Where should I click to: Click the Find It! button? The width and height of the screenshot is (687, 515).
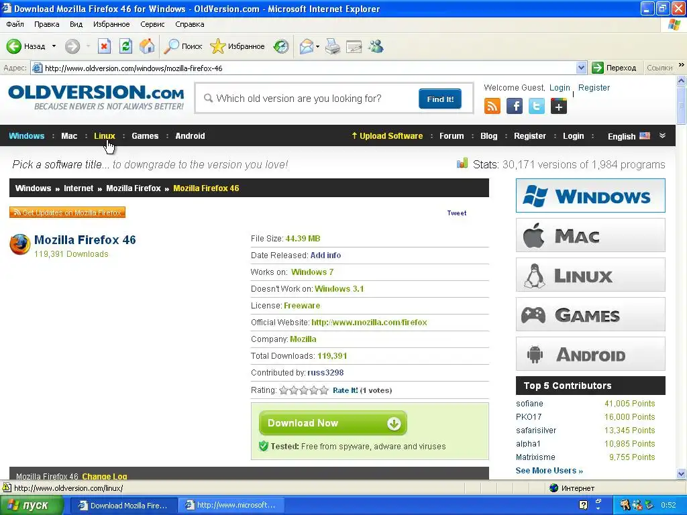(x=440, y=99)
